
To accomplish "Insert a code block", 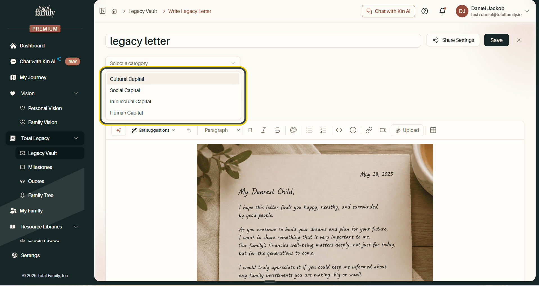I will coord(339,130).
